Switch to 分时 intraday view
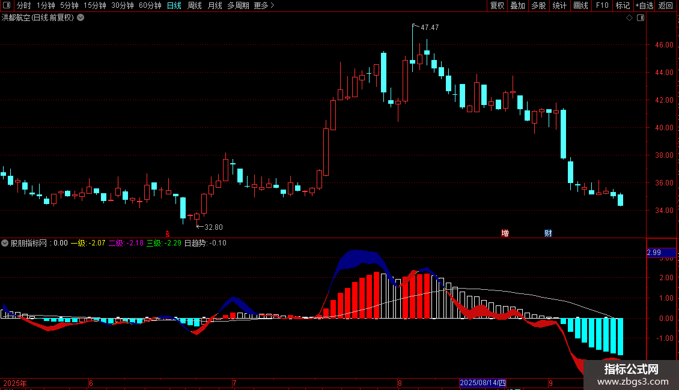This screenshot has width=679, height=390. click(x=24, y=5)
